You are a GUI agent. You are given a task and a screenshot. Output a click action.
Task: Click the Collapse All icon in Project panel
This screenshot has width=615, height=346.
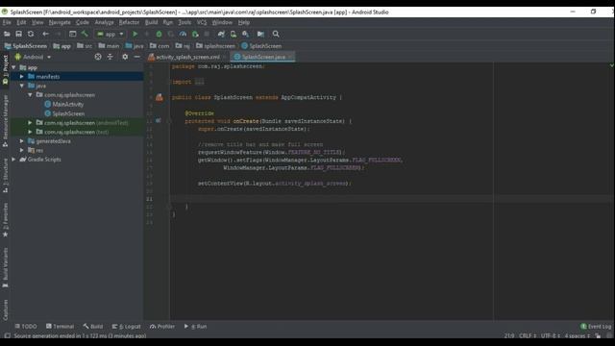click(x=111, y=57)
